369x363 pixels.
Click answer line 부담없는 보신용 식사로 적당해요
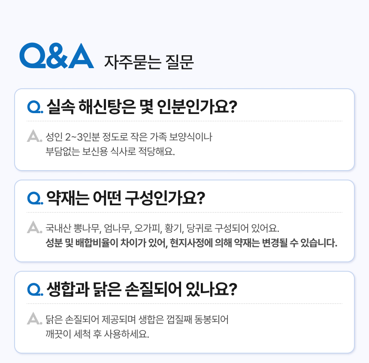(110, 152)
